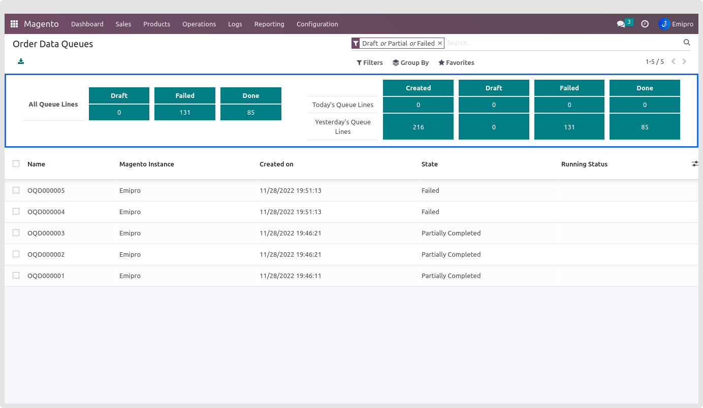Toggle the select-all checkbox in header

pos(16,164)
